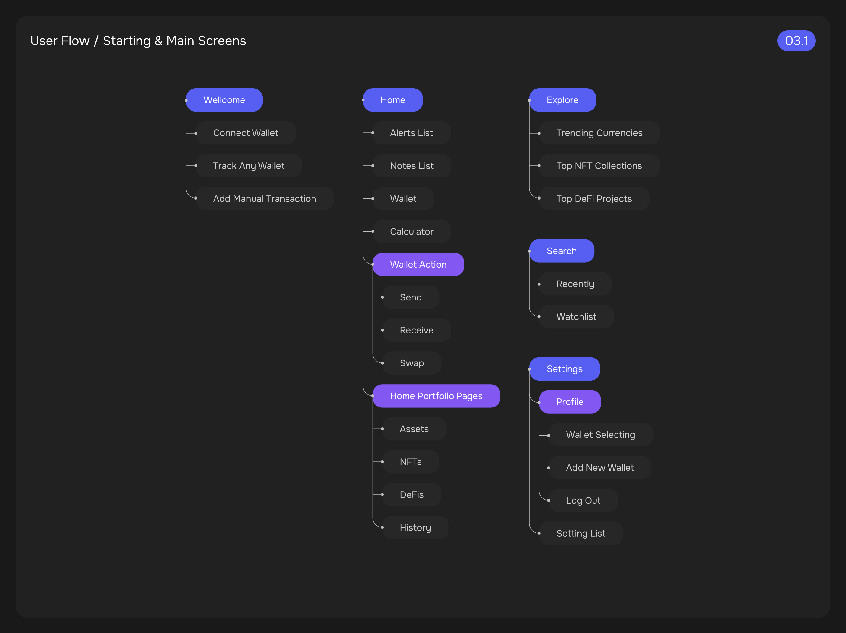The image size is (846, 633).
Task: Expand the Wallet Action group node
Action: pyautogui.click(x=418, y=265)
